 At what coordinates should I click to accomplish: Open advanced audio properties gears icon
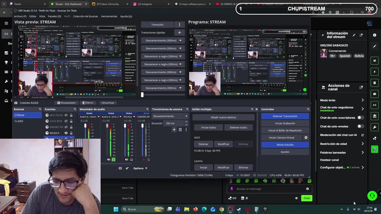[127, 168]
